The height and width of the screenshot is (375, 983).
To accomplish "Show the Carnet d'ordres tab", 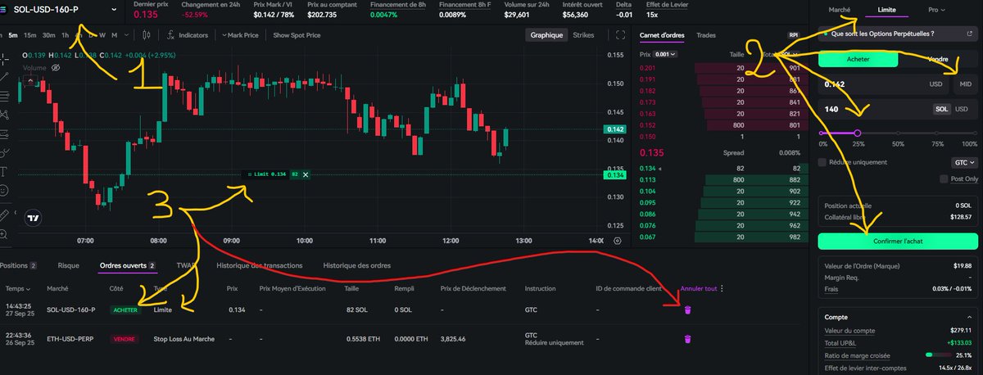I will [x=660, y=35].
